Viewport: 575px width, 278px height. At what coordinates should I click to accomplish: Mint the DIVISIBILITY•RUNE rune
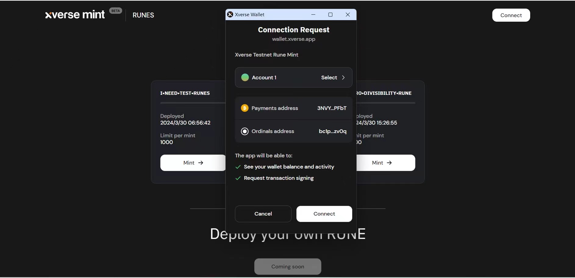[385, 163]
